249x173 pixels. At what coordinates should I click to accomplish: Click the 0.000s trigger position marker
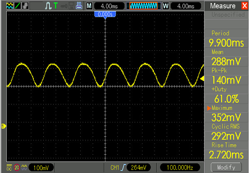(105, 14)
